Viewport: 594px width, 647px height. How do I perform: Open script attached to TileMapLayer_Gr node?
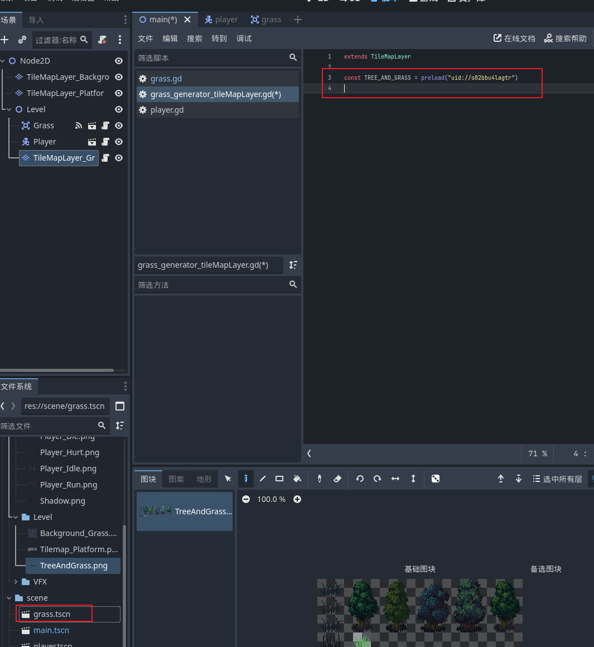point(105,158)
